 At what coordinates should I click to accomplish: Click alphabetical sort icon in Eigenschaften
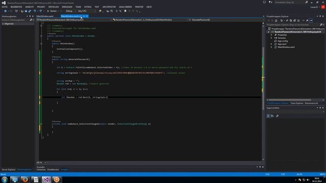click(x=273, y=116)
